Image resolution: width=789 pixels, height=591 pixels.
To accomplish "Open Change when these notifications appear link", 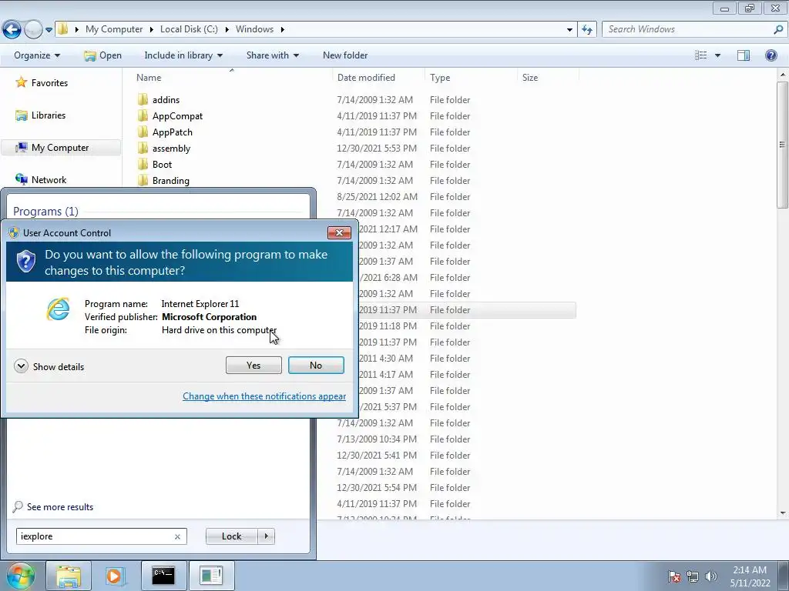I will click(264, 396).
